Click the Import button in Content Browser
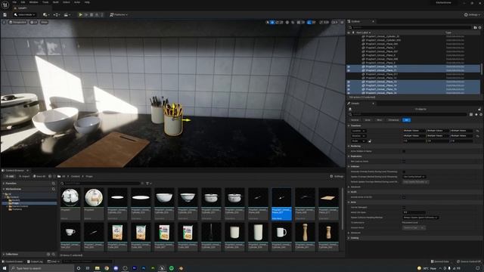 [24, 176]
